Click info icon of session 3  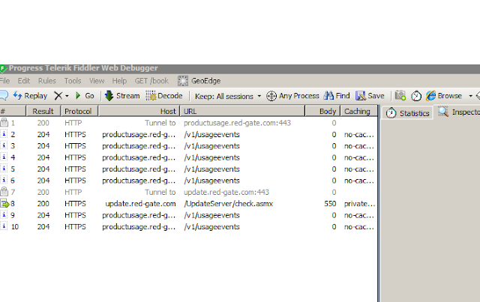click(x=4, y=145)
